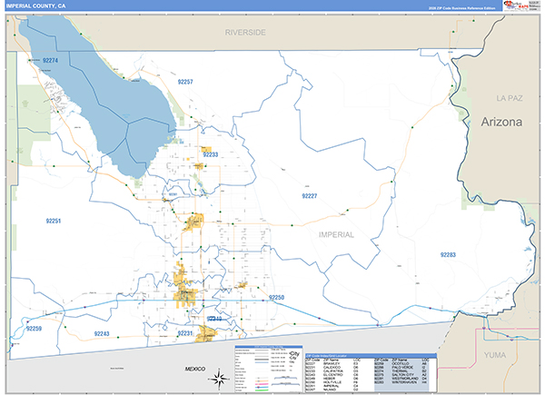Click the compass rose icon
This screenshot has height=395, width=545.
pos(218,379)
